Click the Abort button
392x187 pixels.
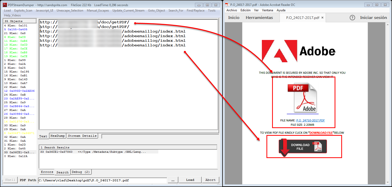tap(210, 180)
